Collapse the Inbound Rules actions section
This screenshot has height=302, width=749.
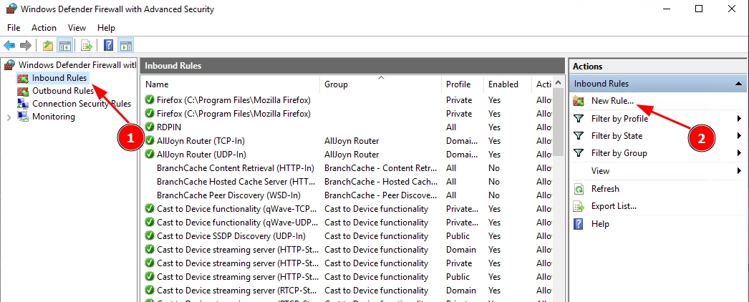(738, 84)
